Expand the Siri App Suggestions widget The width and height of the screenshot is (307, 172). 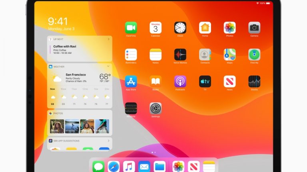tap(108, 141)
